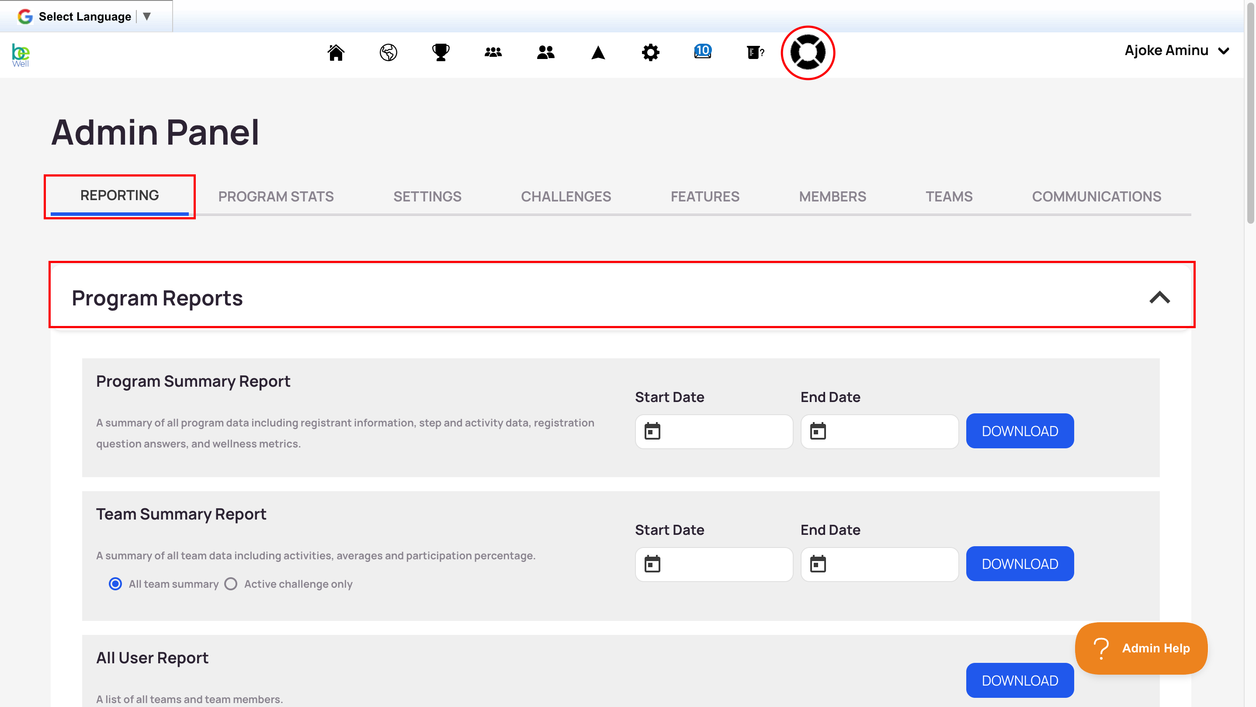Click the Team Summary Report title
The height and width of the screenshot is (707, 1256).
click(x=181, y=514)
